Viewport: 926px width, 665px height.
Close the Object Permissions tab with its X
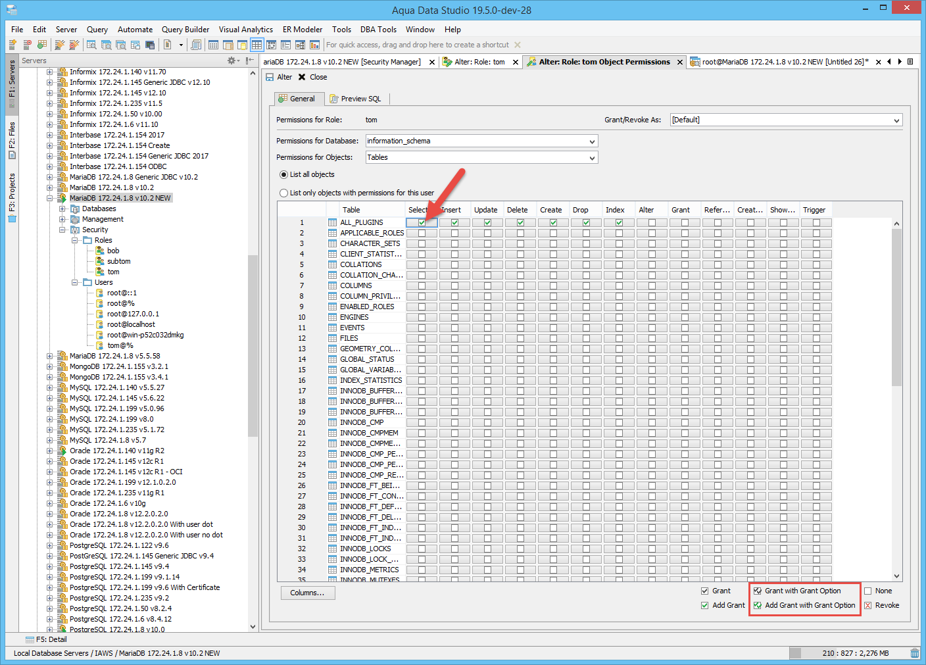pos(680,62)
